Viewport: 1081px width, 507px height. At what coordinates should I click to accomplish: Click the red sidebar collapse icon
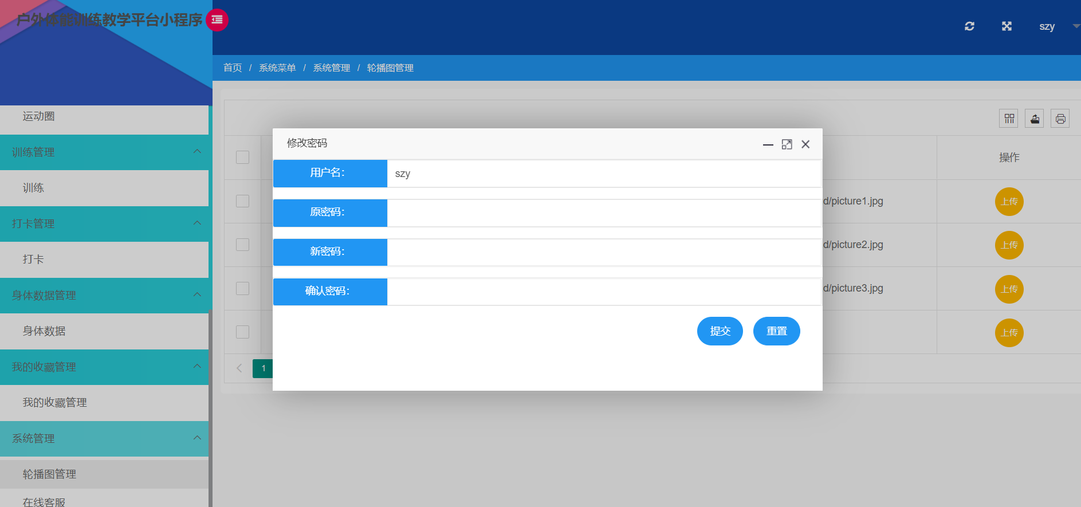click(217, 20)
